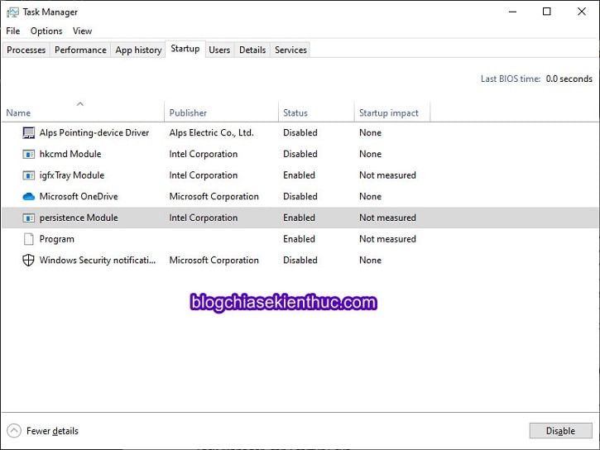Screen dimensions: 600x450
Task: Select hkcmd Module entry name
Action: 70,154
